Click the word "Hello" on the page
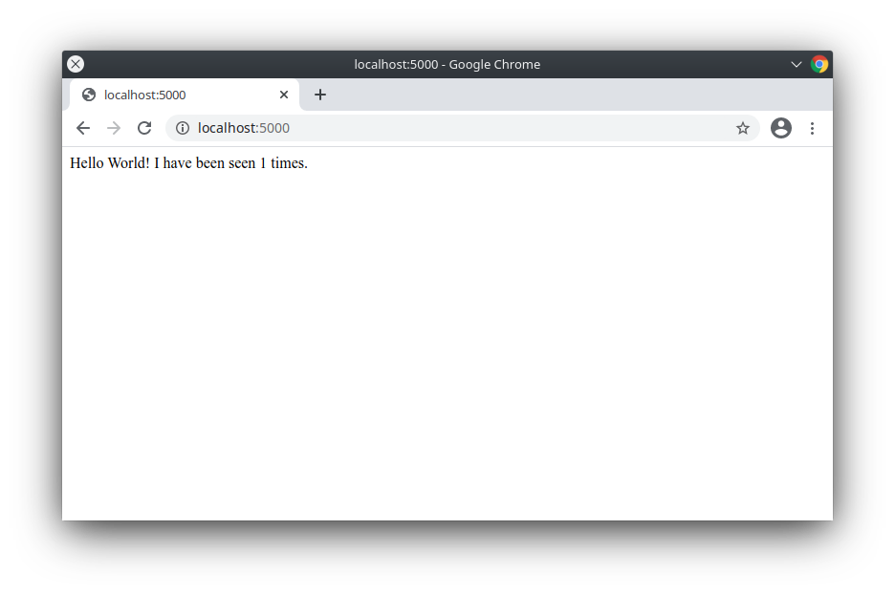 tap(89, 163)
